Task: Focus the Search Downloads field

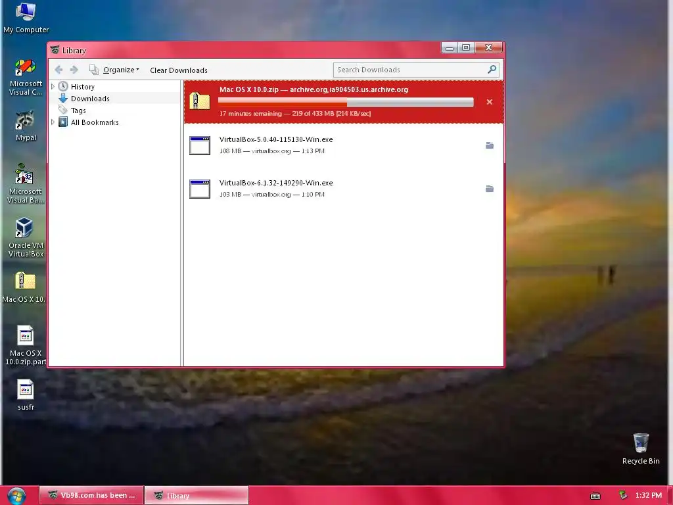Action: (x=410, y=70)
